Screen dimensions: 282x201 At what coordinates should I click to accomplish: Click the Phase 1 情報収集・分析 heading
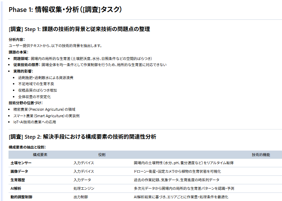pyautogui.click(x=65, y=10)
